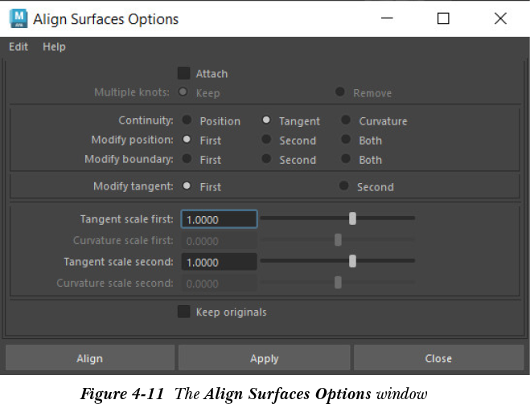
Task: Minimize the Align Surfaces Options window
Action: click(386, 18)
